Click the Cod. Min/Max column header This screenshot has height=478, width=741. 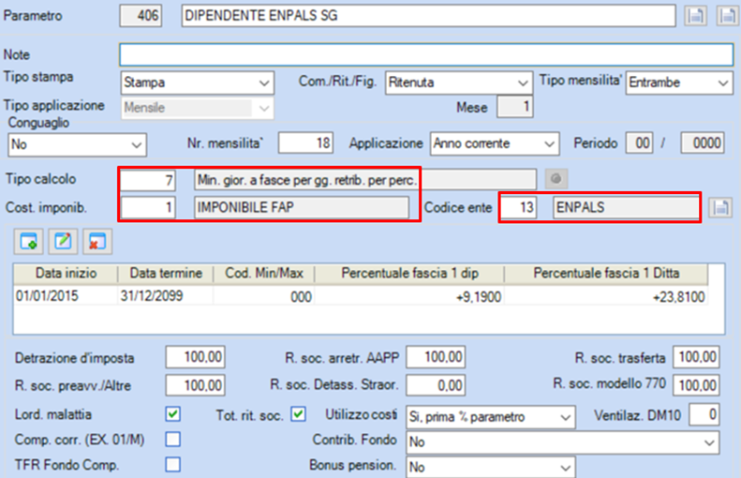[264, 274]
